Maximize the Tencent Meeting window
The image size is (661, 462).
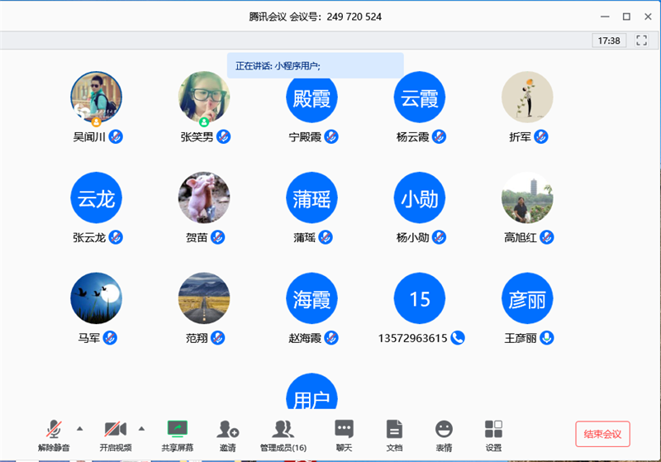627,17
